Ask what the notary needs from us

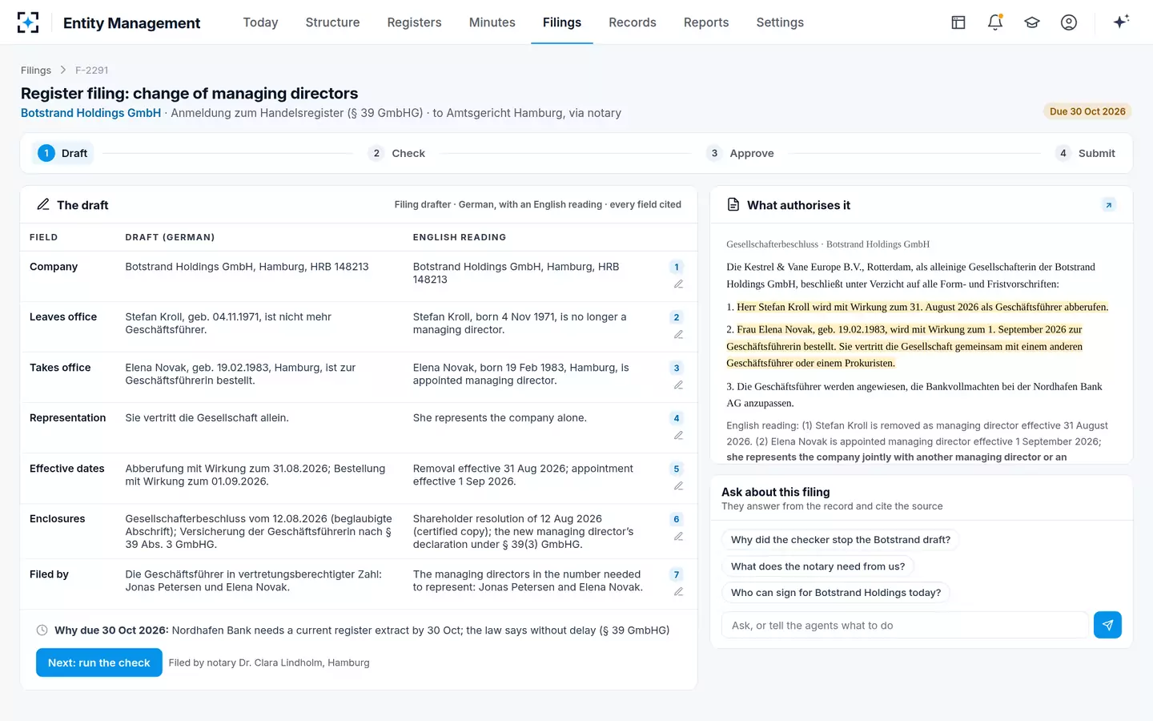coord(818,566)
